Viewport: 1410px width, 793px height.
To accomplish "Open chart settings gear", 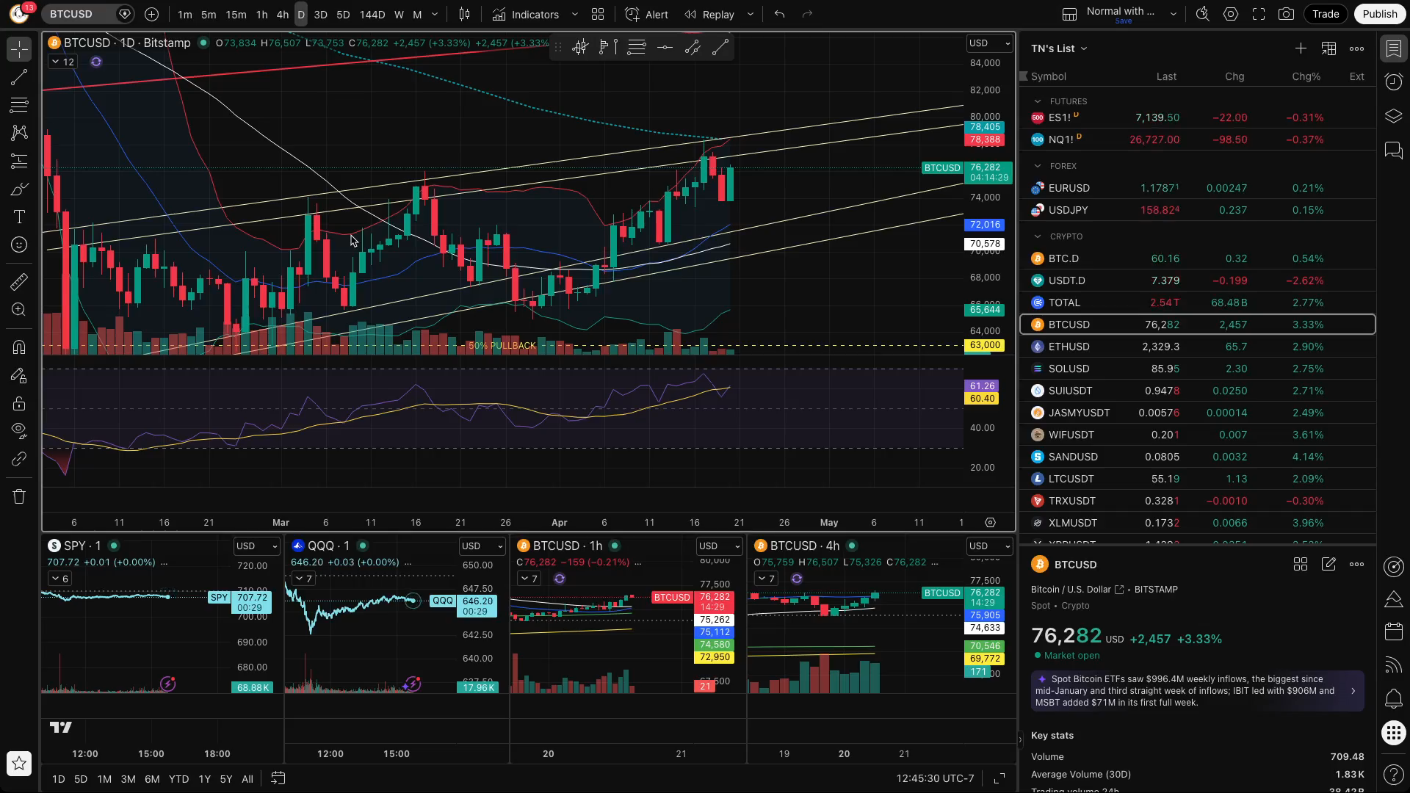I will pyautogui.click(x=1230, y=14).
